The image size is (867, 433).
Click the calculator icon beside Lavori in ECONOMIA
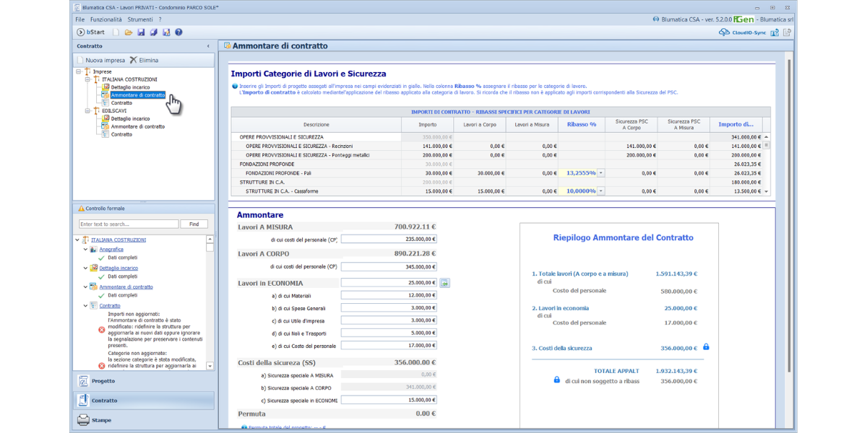point(445,283)
